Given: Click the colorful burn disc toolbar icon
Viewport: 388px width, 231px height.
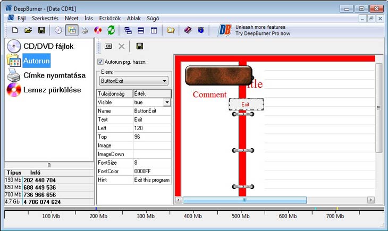Looking at the screenshot, I should coord(98,30).
